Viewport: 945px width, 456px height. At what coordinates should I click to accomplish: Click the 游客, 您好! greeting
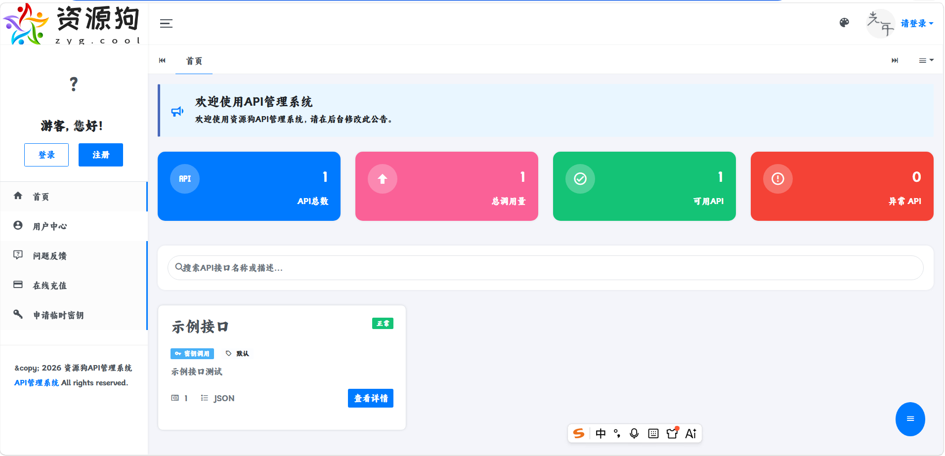[72, 126]
